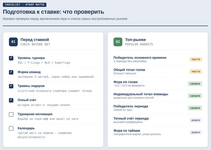The width and height of the screenshot is (211, 150).
Task: Click the «Уровень турнира» item label
Action: pyautogui.click(x=31, y=58)
